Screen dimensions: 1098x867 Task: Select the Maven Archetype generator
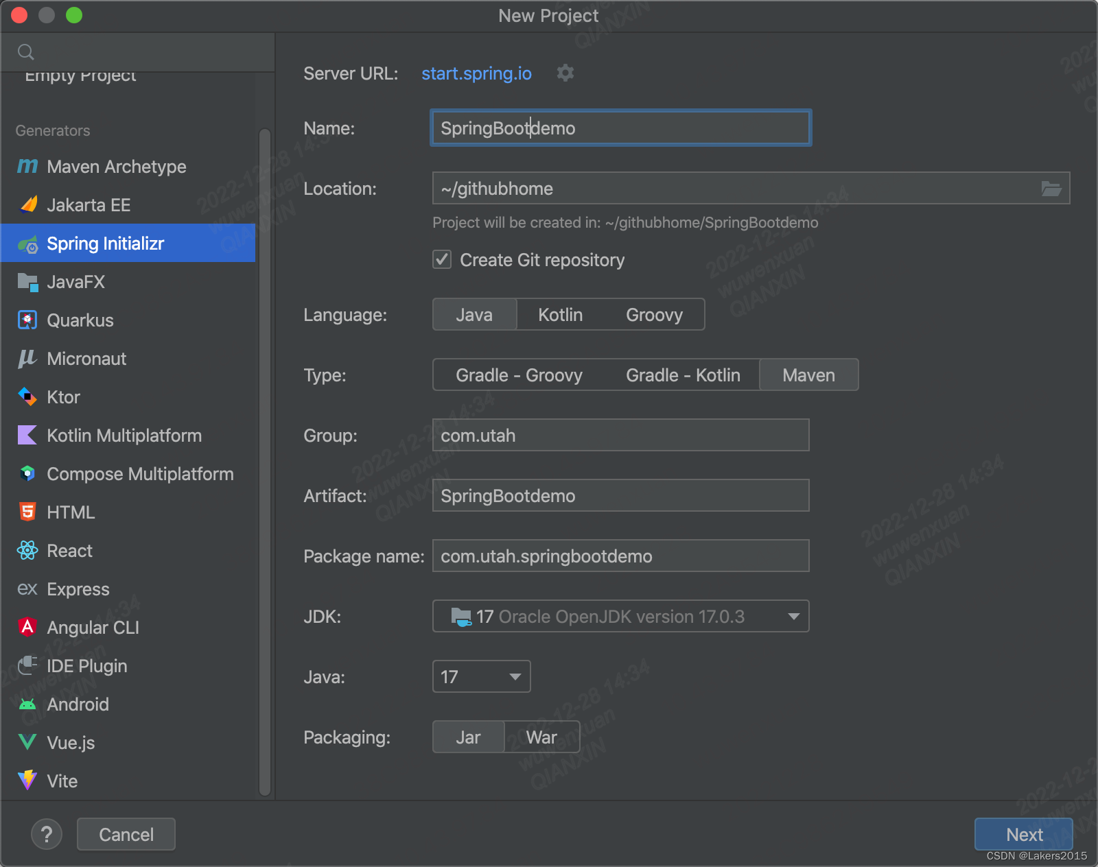point(116,167)
